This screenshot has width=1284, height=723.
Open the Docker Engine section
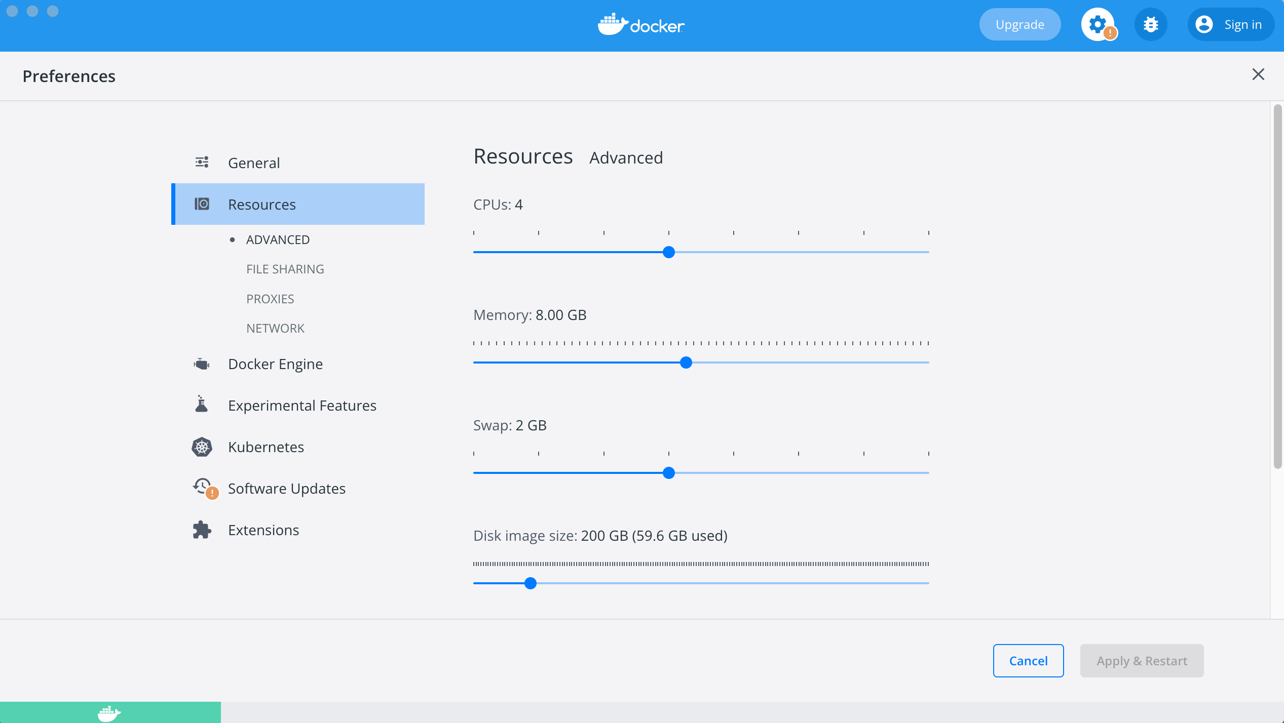(x=298, y=364)
